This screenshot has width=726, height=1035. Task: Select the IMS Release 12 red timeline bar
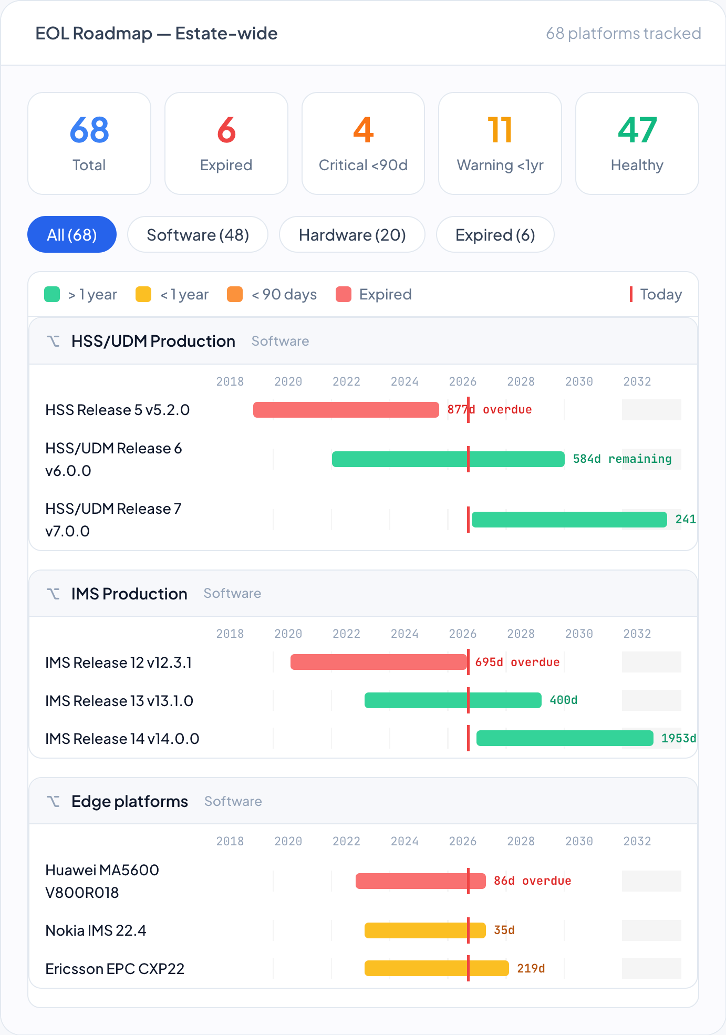[379, 662]
